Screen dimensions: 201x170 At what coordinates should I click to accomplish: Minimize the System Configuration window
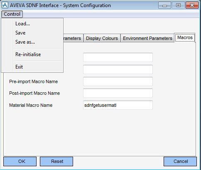[164, 5]
